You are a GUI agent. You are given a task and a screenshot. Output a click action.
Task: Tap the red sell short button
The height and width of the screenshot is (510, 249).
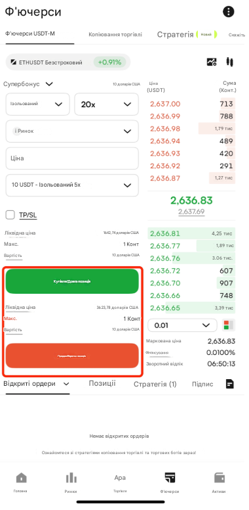click(x=72, y=356)
